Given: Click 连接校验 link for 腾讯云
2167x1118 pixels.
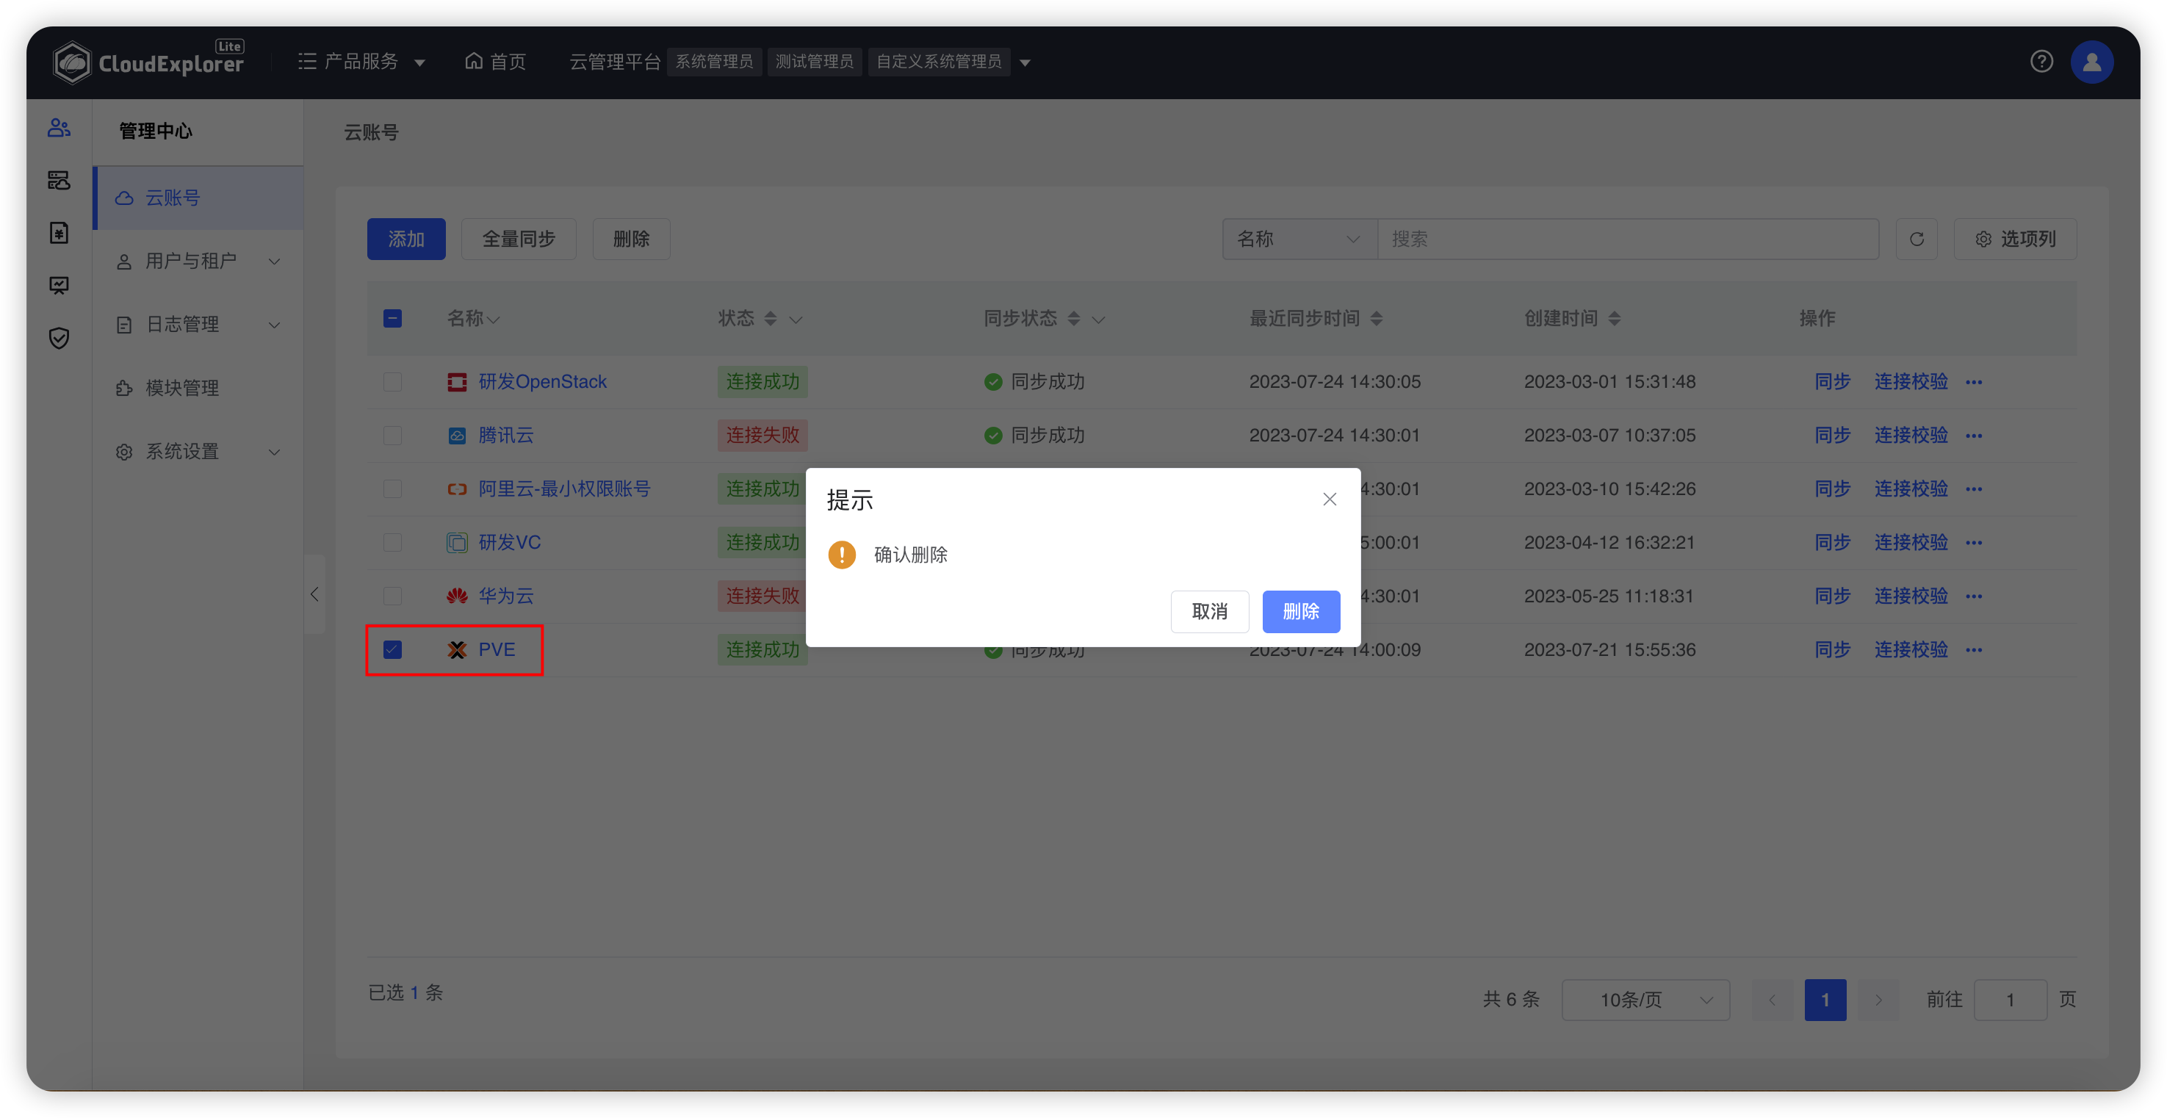Looking at the screenshot, I should (1911, 436).
